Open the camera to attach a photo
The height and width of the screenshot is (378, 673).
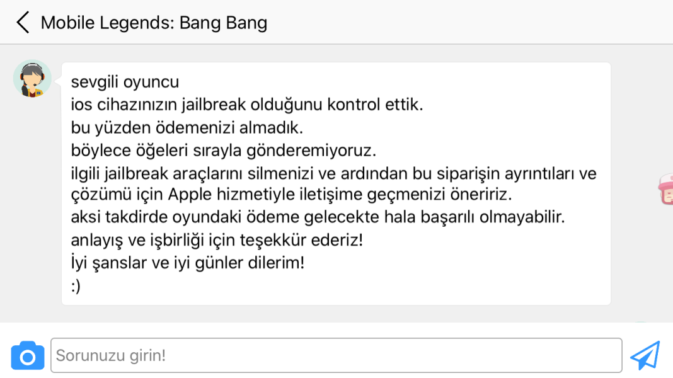tap(28, 355)
